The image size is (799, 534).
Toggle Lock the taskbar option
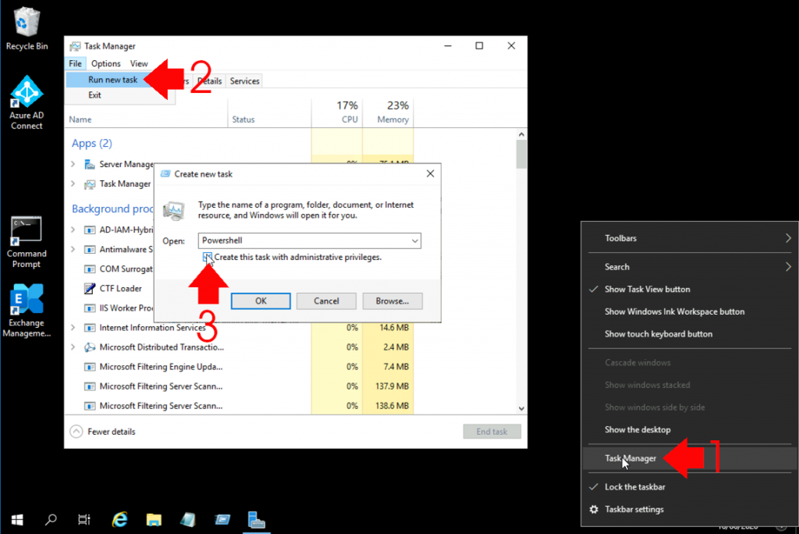[x=634, y=487]
